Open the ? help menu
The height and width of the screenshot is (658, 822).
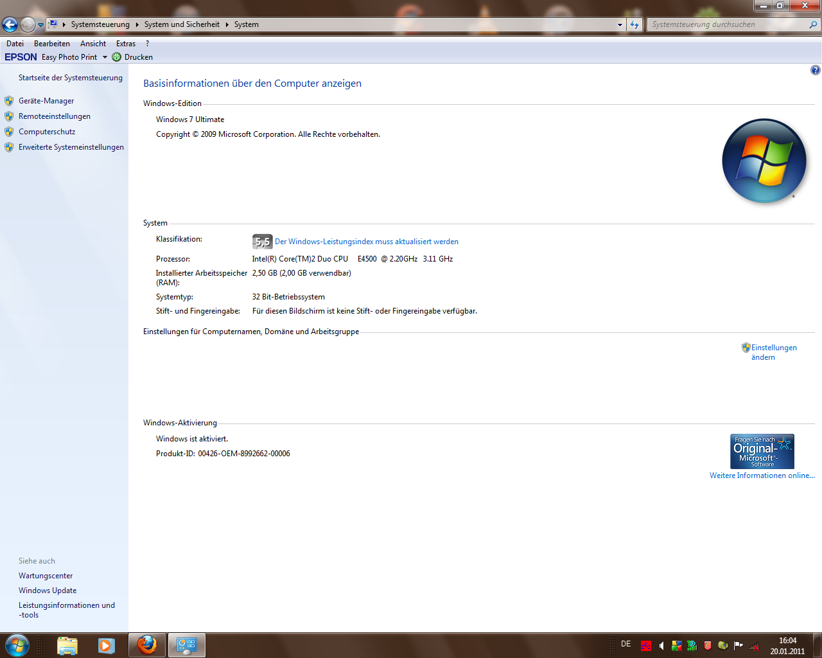147,44
